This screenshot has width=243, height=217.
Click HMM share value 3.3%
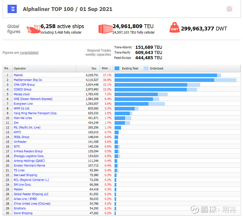click(108, 108)
